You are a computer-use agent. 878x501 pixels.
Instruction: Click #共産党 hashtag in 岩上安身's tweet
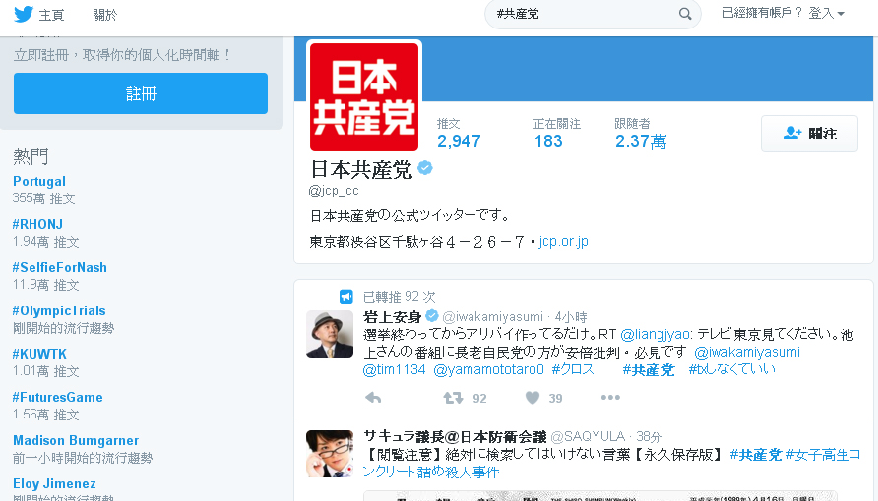click(x=649, y=369)
